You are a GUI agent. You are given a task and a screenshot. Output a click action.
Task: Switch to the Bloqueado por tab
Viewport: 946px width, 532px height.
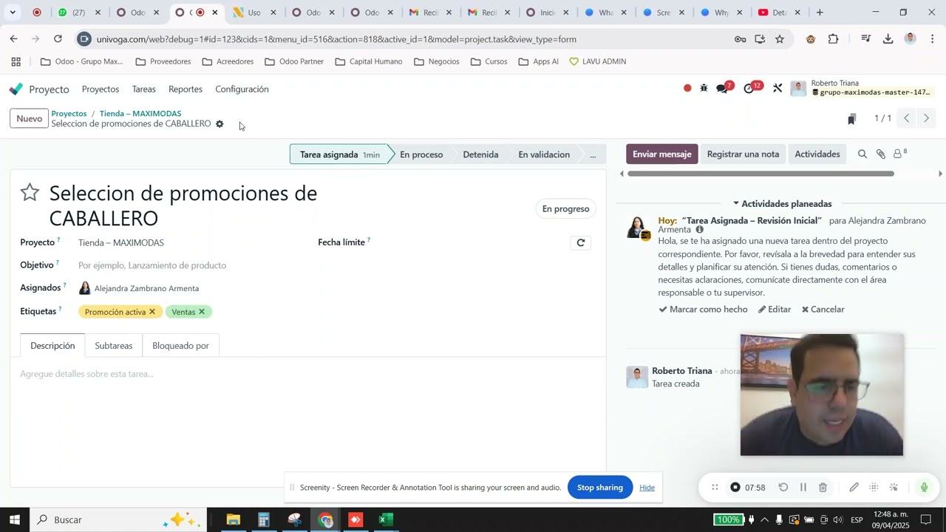180,346
